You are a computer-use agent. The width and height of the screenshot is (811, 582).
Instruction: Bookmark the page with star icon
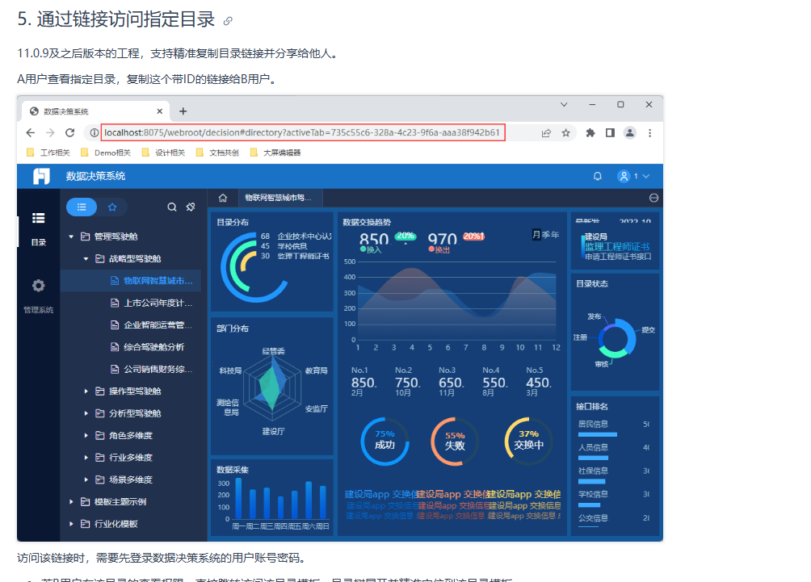tap(565, 133)
